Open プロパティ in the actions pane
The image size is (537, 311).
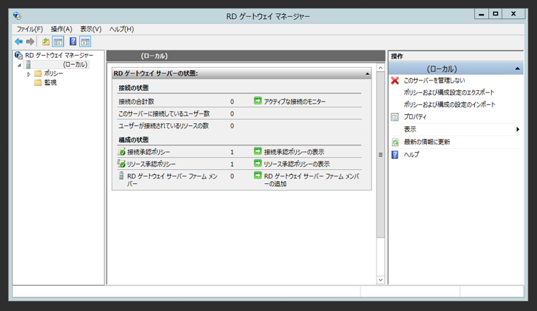coord(415,117)
